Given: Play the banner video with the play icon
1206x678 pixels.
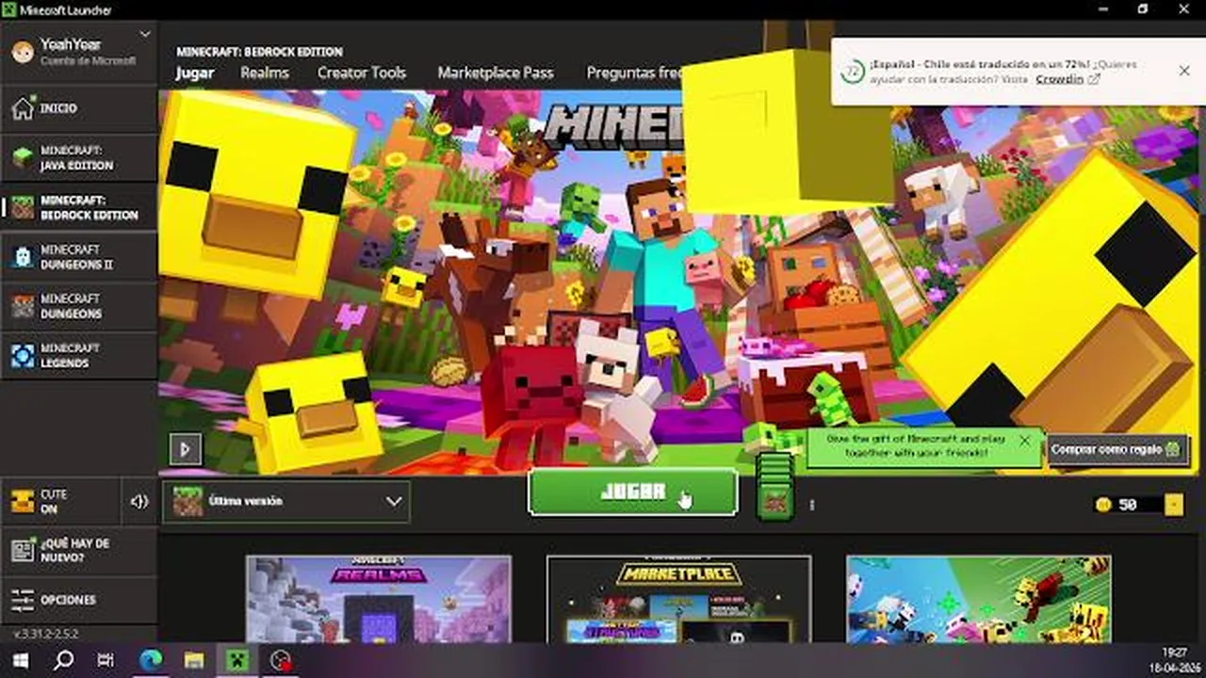Looking at the screenshot, I should coord(185,449).
